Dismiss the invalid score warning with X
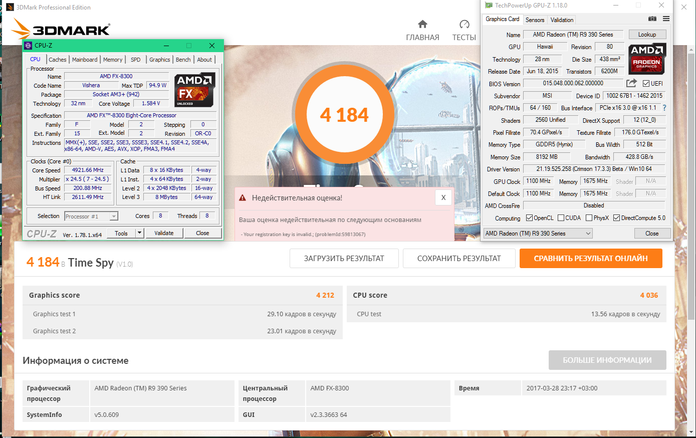Image resolution: width=696 pixels, height=438 pixels. (x=443, y=197)
